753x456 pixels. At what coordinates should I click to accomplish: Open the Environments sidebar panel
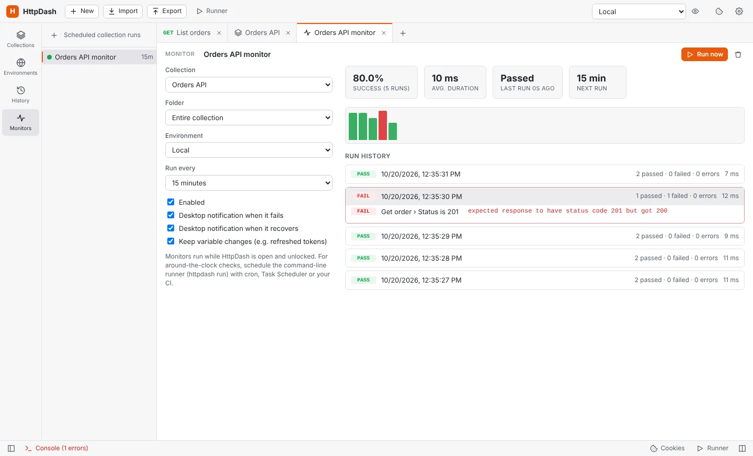coord(20,67)
